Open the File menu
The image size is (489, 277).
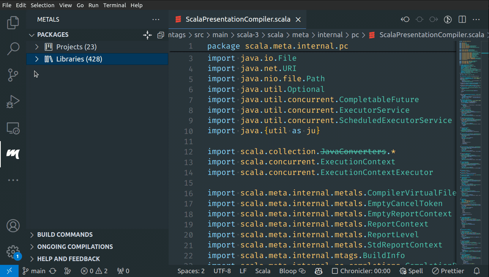tap(7, 5)
